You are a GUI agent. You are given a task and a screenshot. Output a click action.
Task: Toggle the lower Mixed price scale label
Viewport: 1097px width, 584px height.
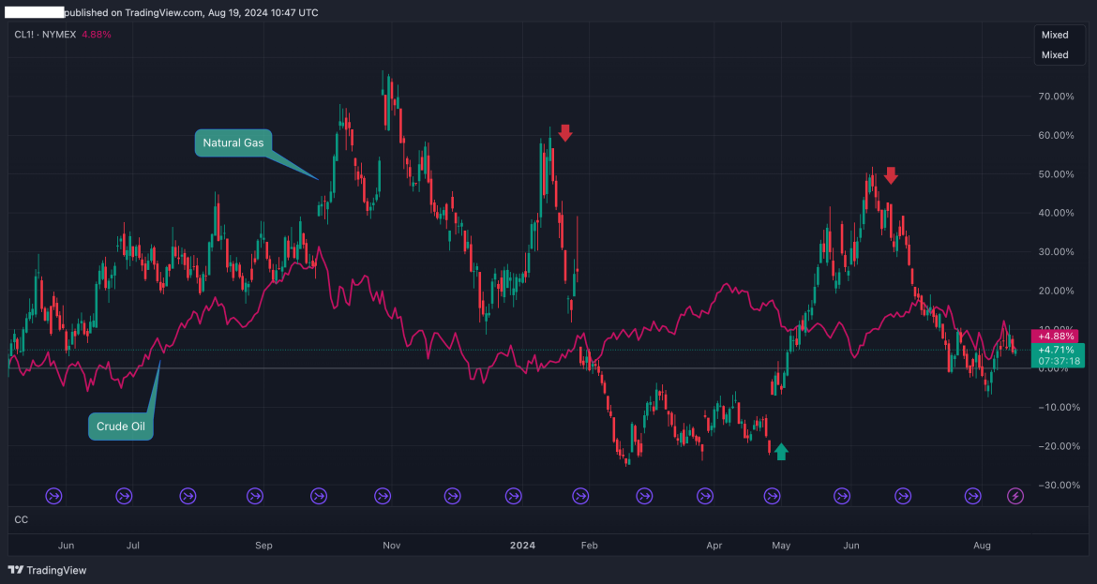pyautogui.click(x=1055, y=55)
